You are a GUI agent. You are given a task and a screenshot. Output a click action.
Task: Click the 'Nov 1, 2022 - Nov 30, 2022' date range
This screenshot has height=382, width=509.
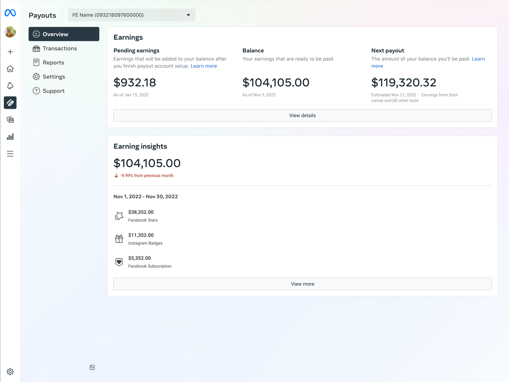[x=146, y=196]
